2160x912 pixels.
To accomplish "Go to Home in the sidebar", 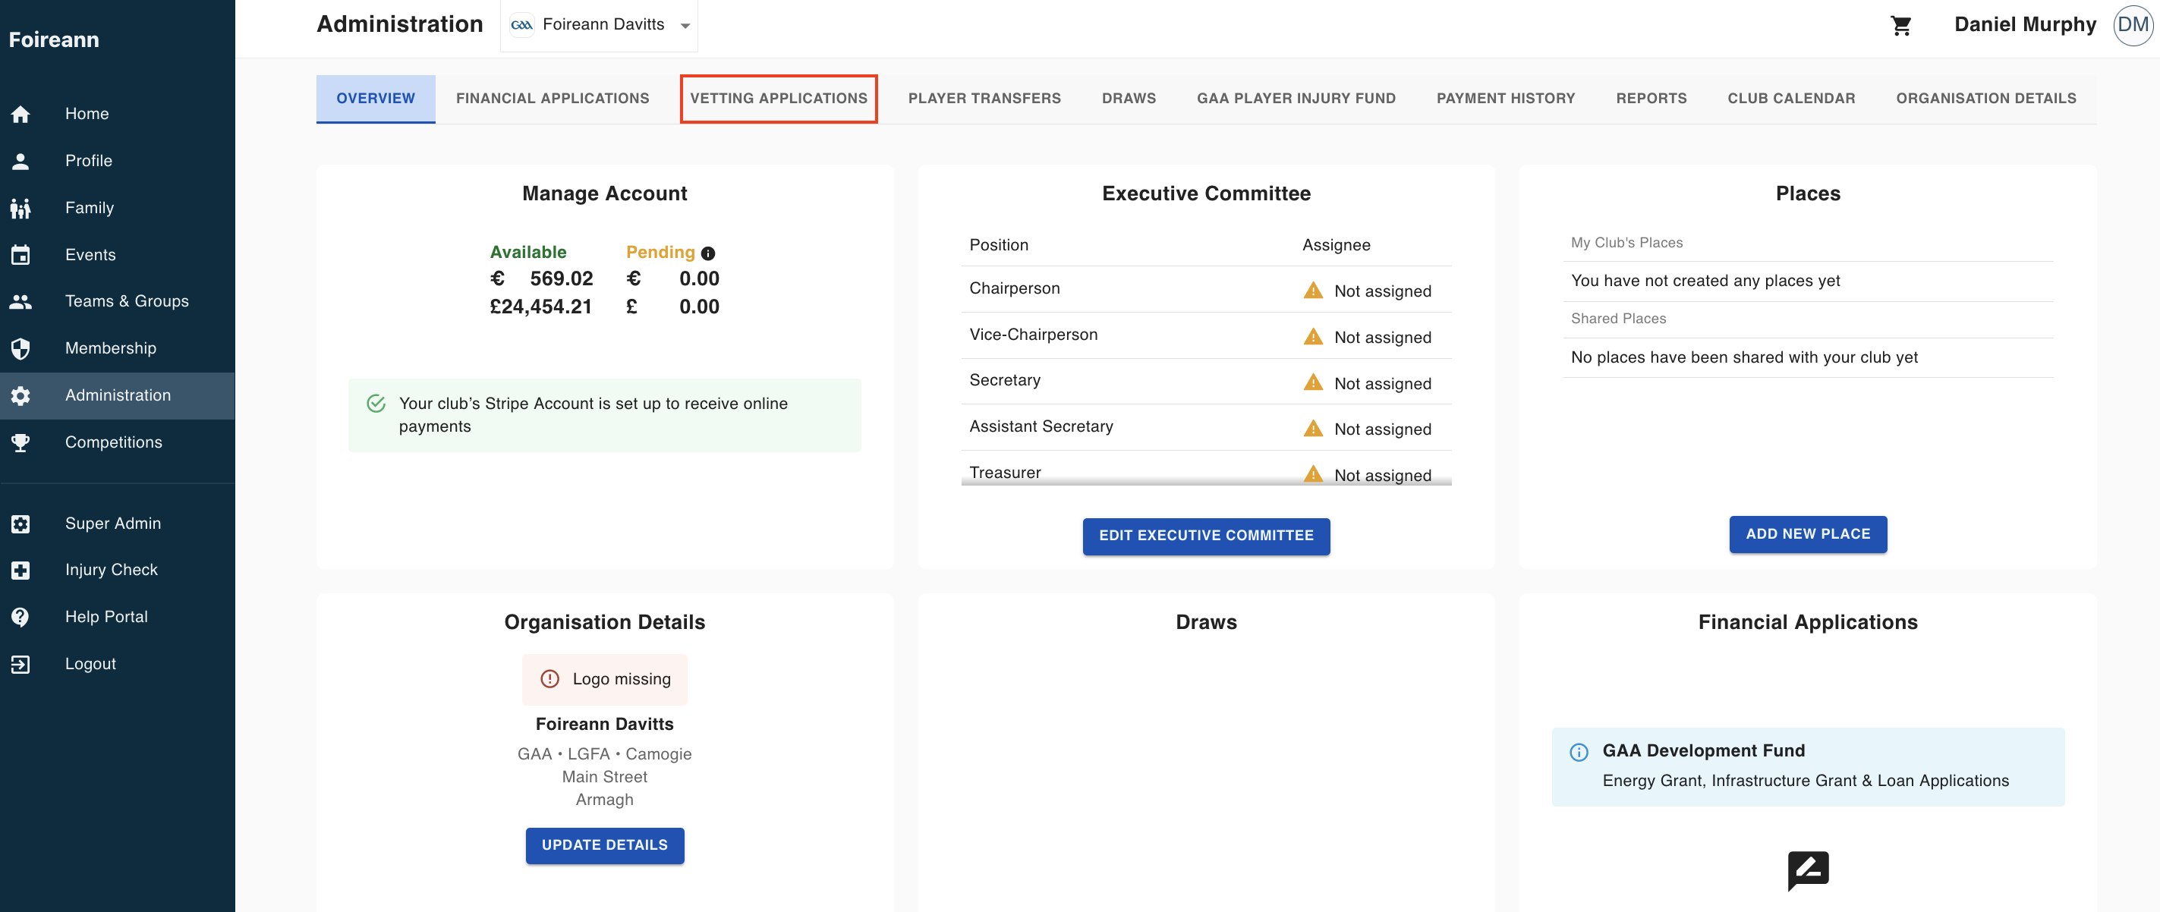I will tap(118, 114).
